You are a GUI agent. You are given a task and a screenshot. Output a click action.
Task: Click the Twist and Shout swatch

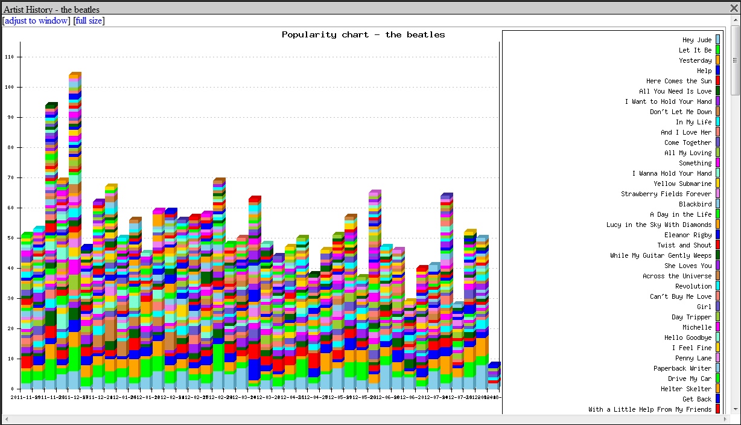pos(717,245)
